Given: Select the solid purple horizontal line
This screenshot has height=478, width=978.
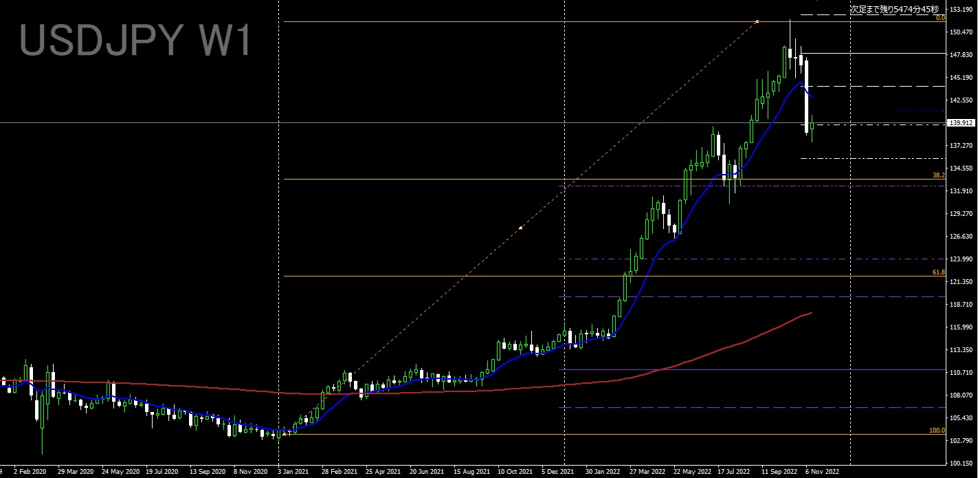Looking at the screenshot, I should (752, 369).
